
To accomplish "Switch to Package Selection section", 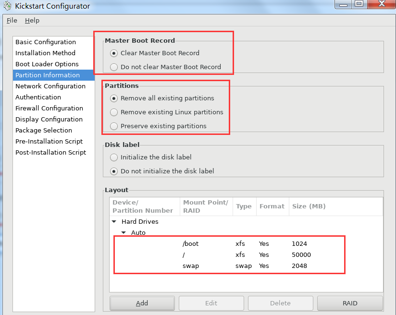I will (x=53, y=130).
